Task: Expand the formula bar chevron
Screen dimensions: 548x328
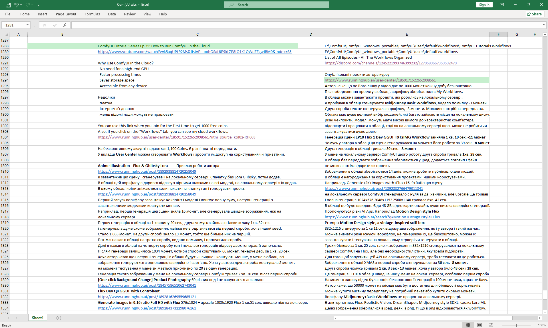Action: tap(544, 25)
